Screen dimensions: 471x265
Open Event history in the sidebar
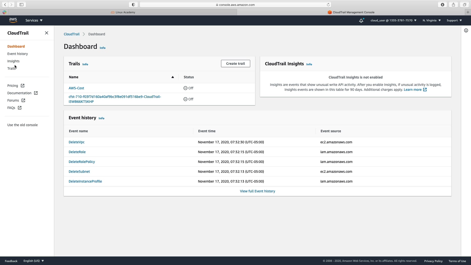17,54
